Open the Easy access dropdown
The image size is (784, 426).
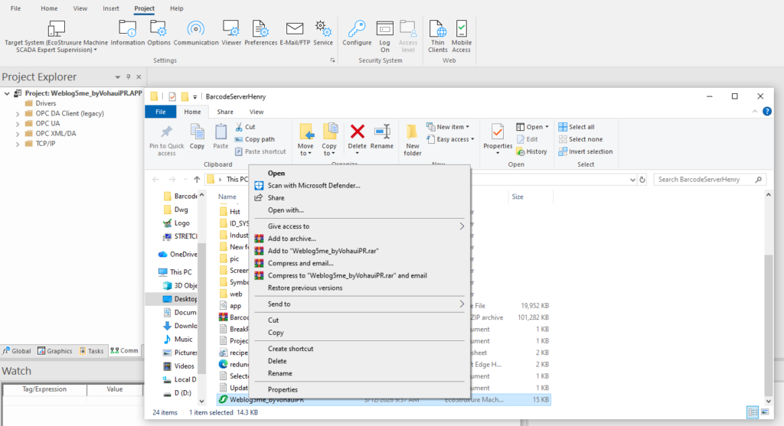(452, 139)
